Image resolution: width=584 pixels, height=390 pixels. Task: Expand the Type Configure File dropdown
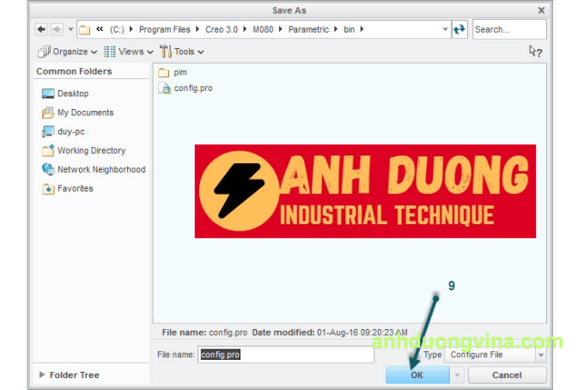[x=540, y=355]
